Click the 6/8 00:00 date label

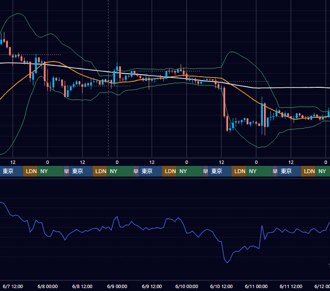[x=48, y=286]
